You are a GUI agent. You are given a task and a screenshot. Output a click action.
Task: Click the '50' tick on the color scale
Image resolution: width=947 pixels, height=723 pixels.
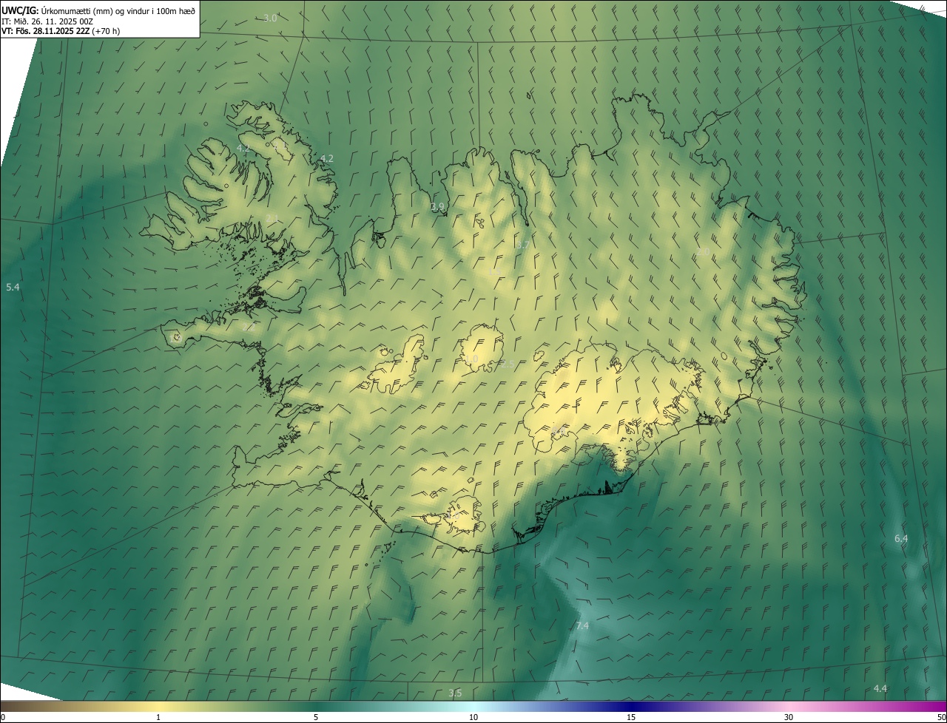941,718
